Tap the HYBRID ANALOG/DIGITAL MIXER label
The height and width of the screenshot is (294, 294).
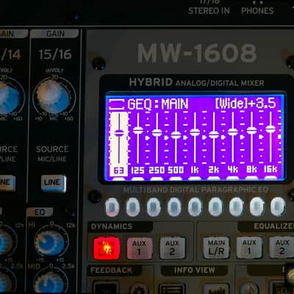[196, 82]
